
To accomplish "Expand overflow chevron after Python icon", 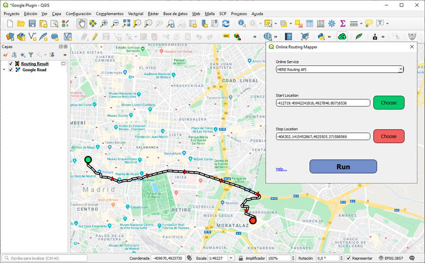I will pyautogui.click(x=329, y=36).
